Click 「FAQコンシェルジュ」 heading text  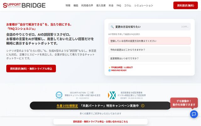[21, 29]
